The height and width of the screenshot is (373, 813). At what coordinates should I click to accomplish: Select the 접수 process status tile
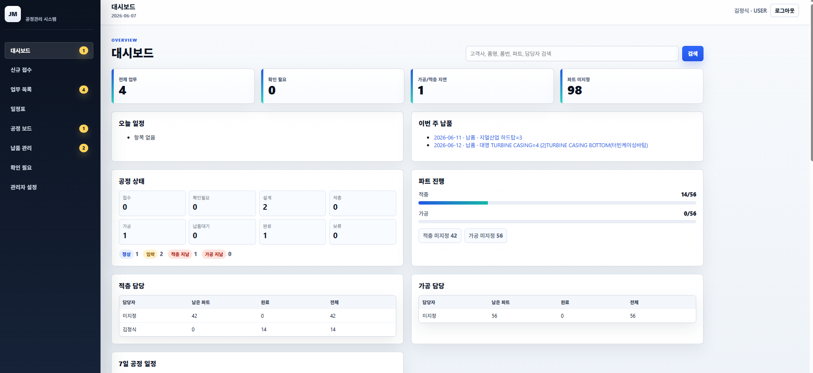pyautogui.click(x=152, y=203)
